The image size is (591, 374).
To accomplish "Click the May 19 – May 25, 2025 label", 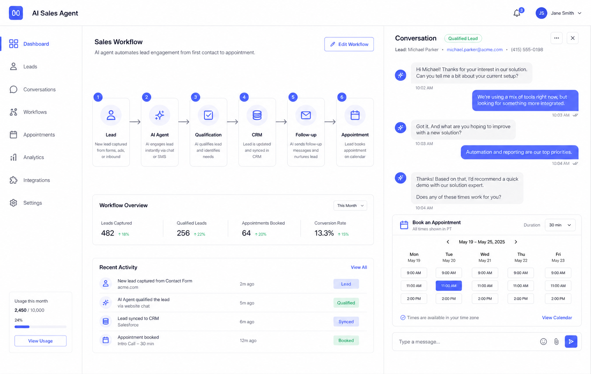I will 482,242.
